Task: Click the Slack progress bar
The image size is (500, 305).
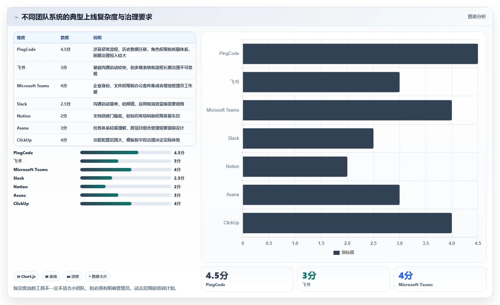Action: pos(126,178)
